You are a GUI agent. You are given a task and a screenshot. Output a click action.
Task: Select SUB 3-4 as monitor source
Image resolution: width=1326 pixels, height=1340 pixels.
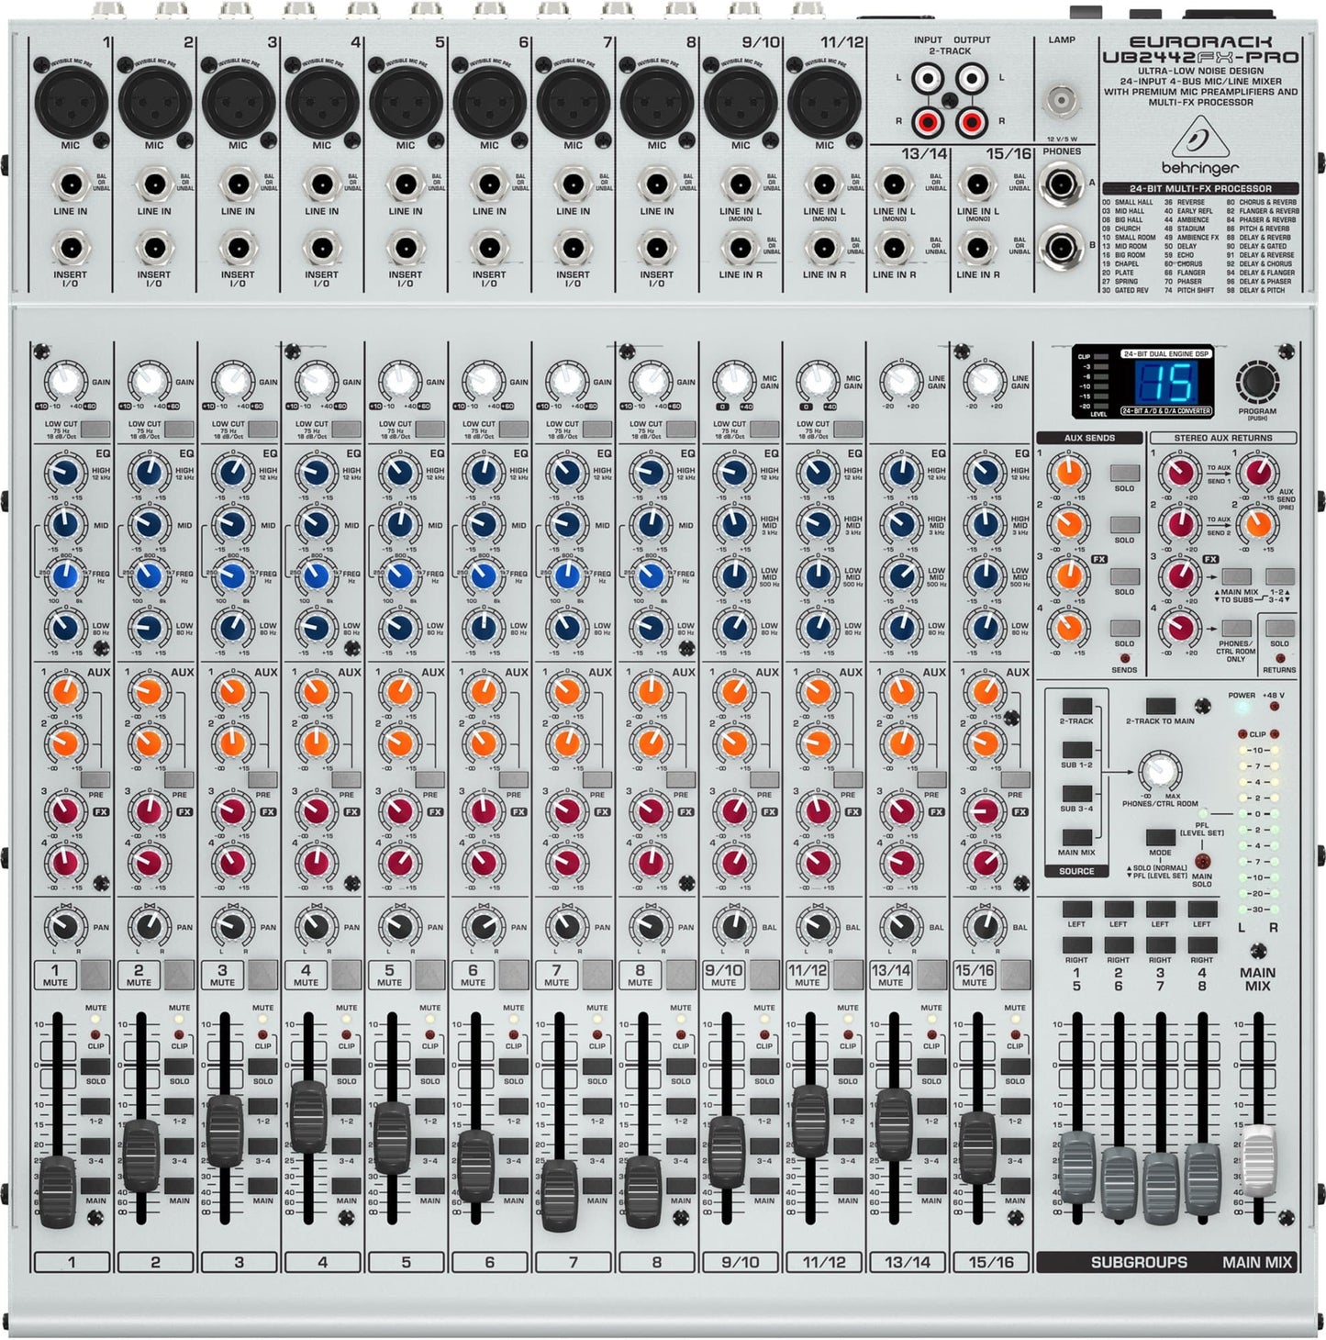point(1076,794)
